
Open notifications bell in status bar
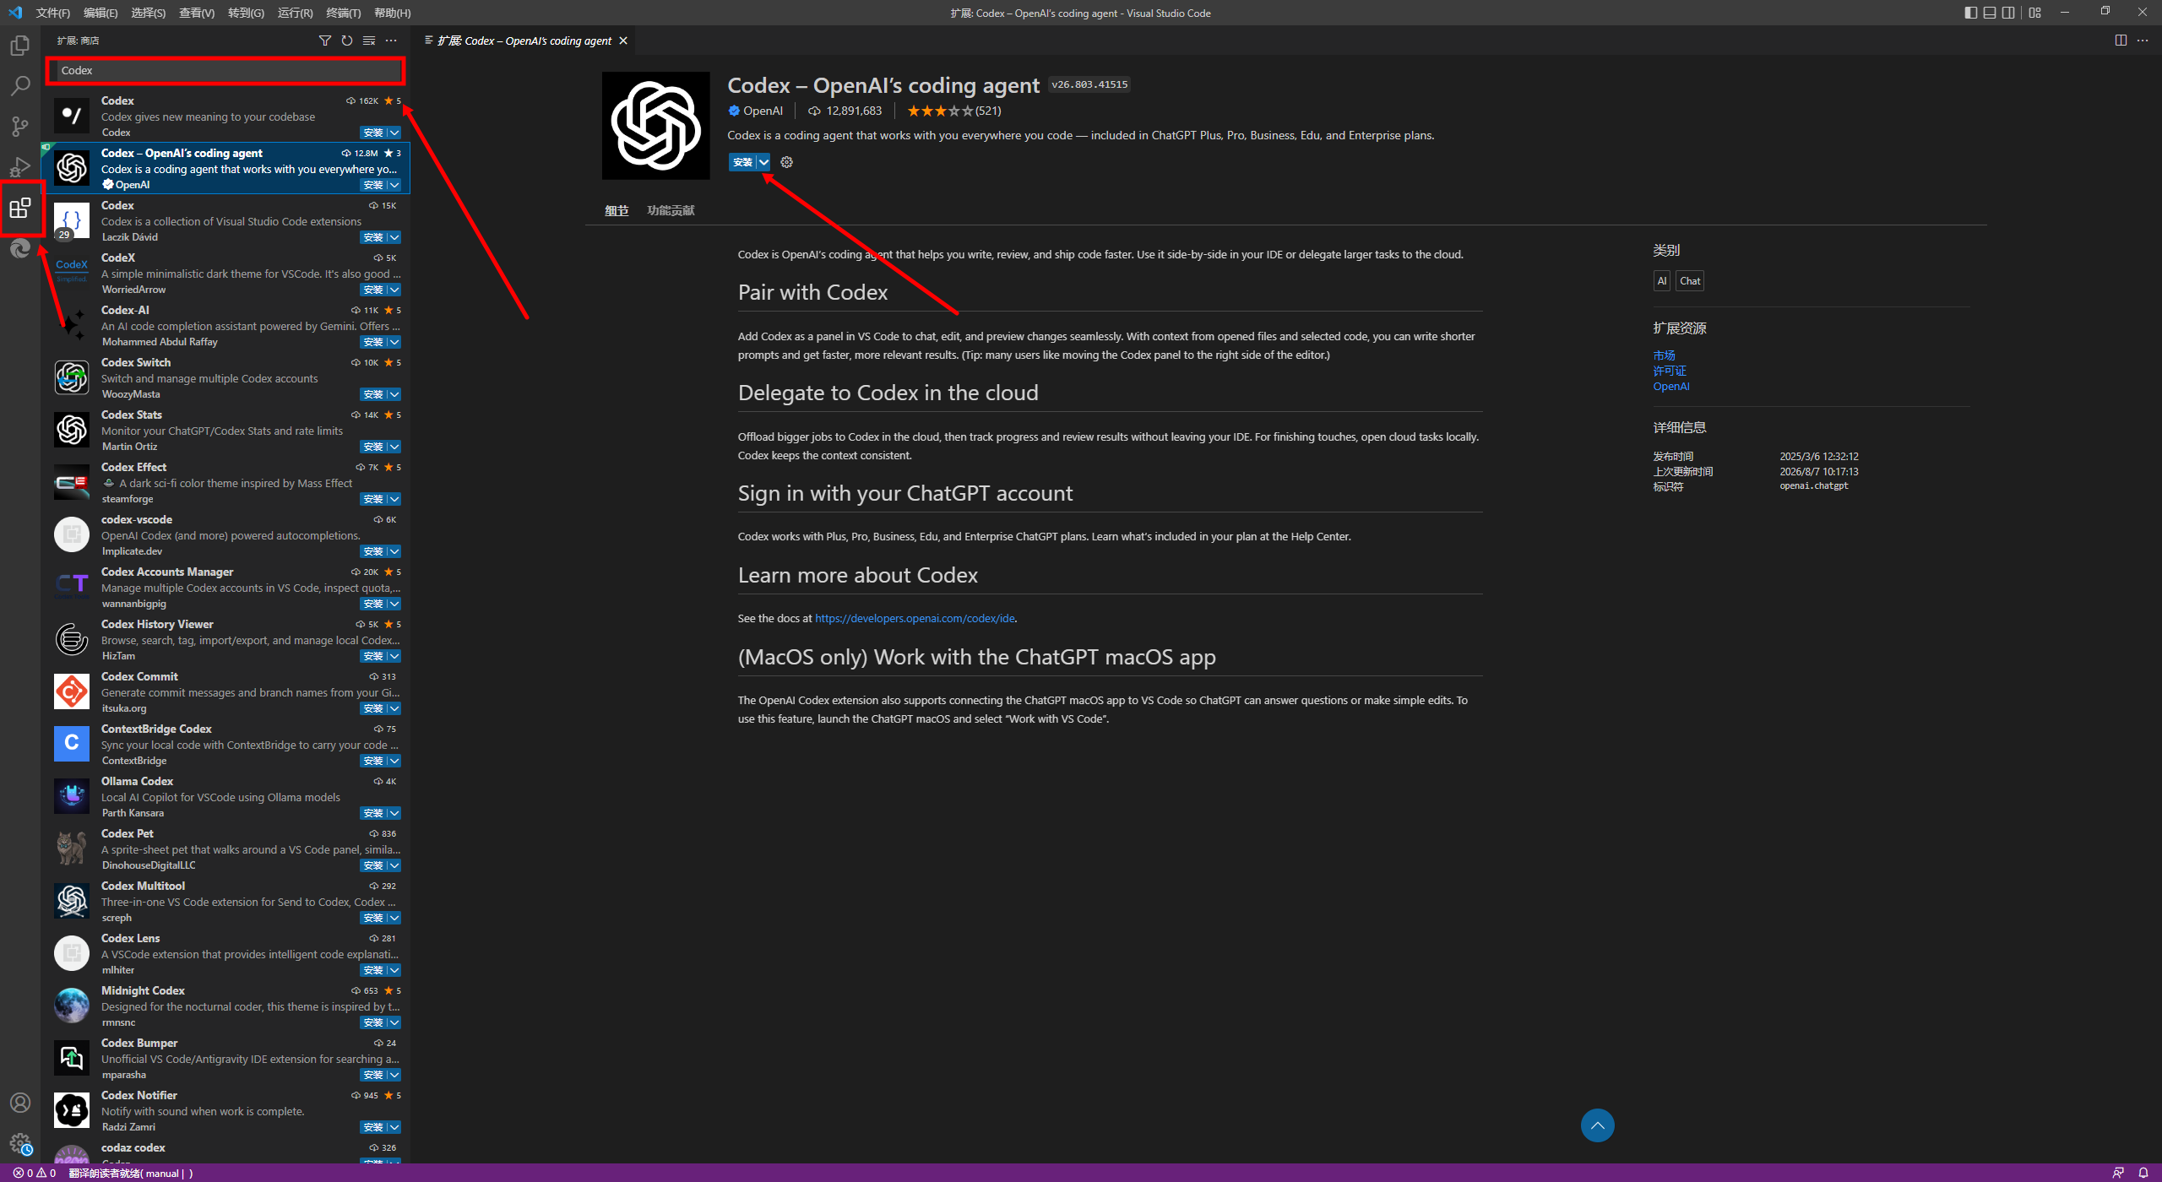pos(2143,1173)
